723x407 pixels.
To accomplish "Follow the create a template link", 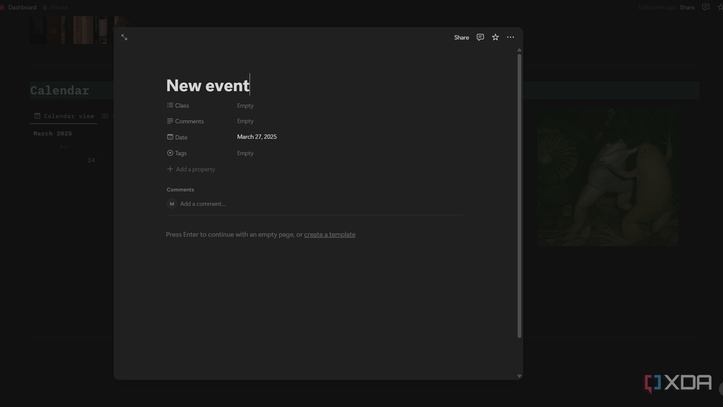I will coord(330,235).
